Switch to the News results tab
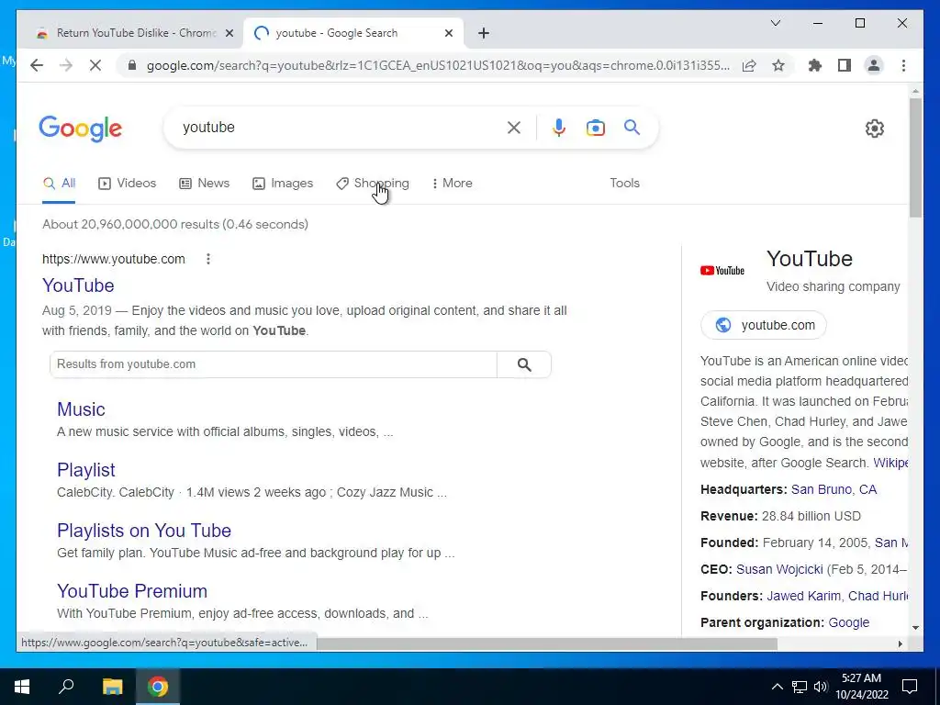The width and height of the screenshot is (940, 705). click(x=205, y=184)
